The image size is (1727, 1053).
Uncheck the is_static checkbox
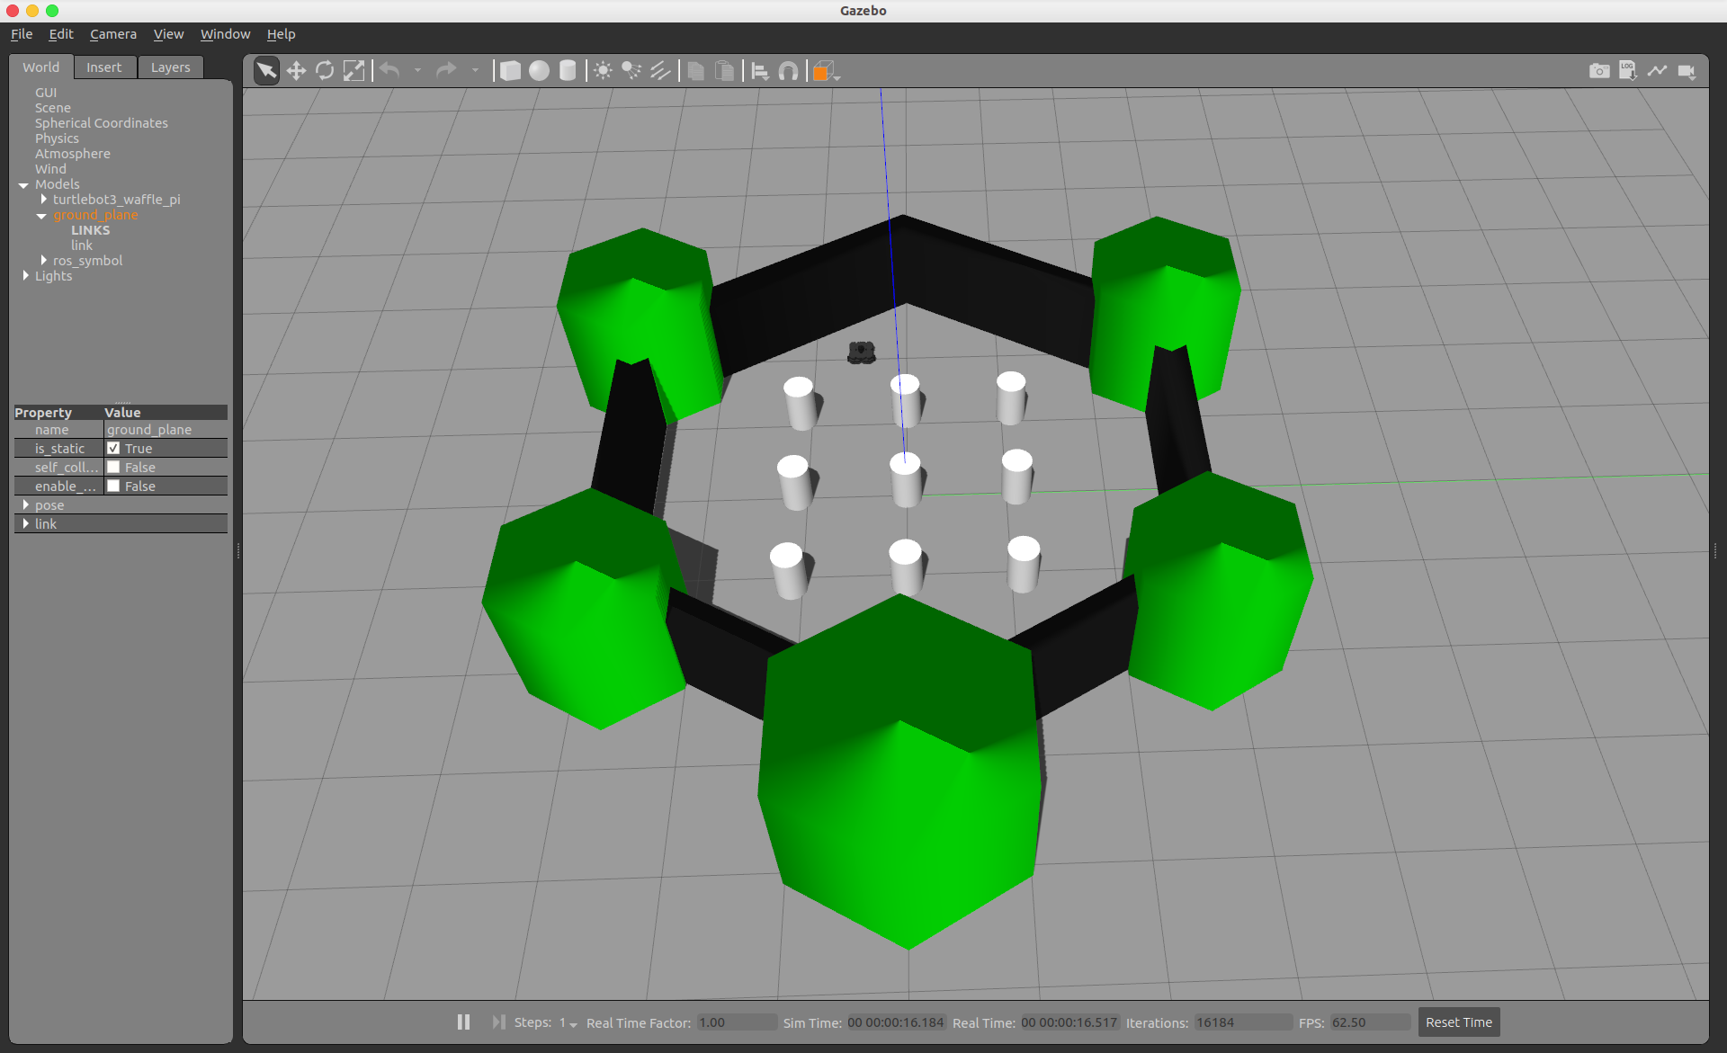tap(113, 448)
